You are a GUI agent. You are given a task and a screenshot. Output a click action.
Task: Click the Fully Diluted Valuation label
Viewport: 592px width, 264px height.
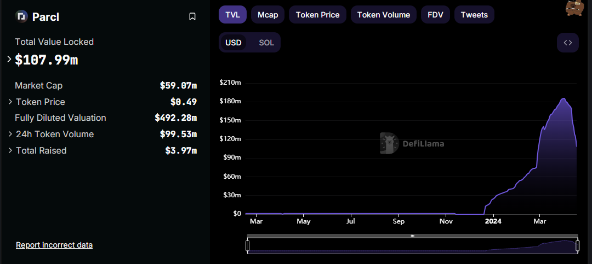[60, 118]
